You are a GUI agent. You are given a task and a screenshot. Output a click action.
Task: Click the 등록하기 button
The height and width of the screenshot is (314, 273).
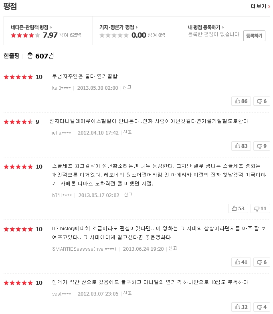[254, 36]
